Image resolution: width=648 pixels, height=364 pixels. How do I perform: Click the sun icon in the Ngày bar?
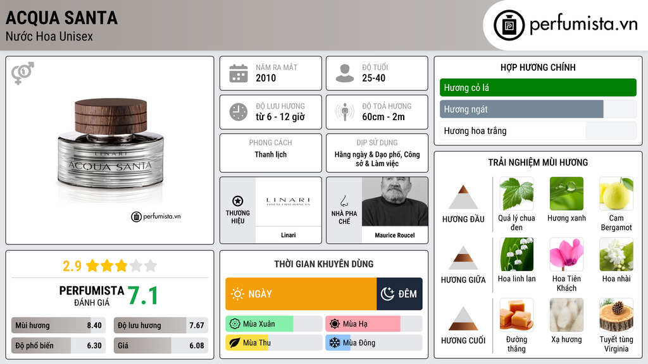(238, 294)
